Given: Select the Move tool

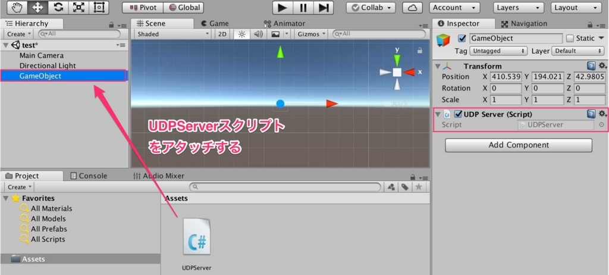Looking at the screenshot, I should click(x=37, y=7).
